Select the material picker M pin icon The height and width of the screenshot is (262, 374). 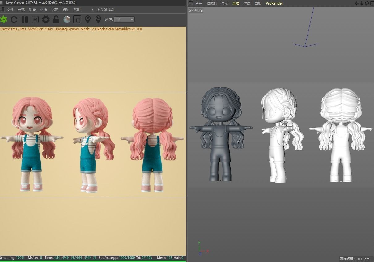point(98,19)
